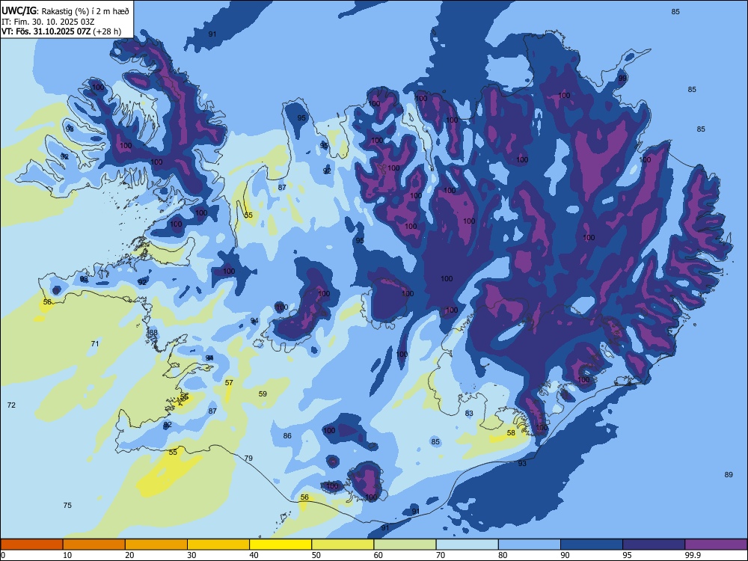Click the purple above-99.9 legend swatch
This screenshot has width=748, height=561.
coord(716,545)
